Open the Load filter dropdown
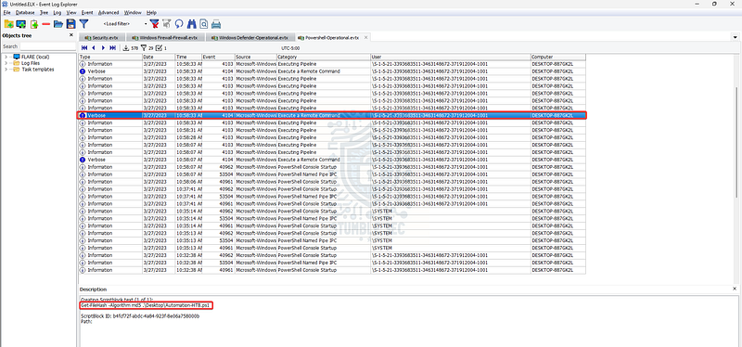The image size is (742, 347). pos(146,24)
